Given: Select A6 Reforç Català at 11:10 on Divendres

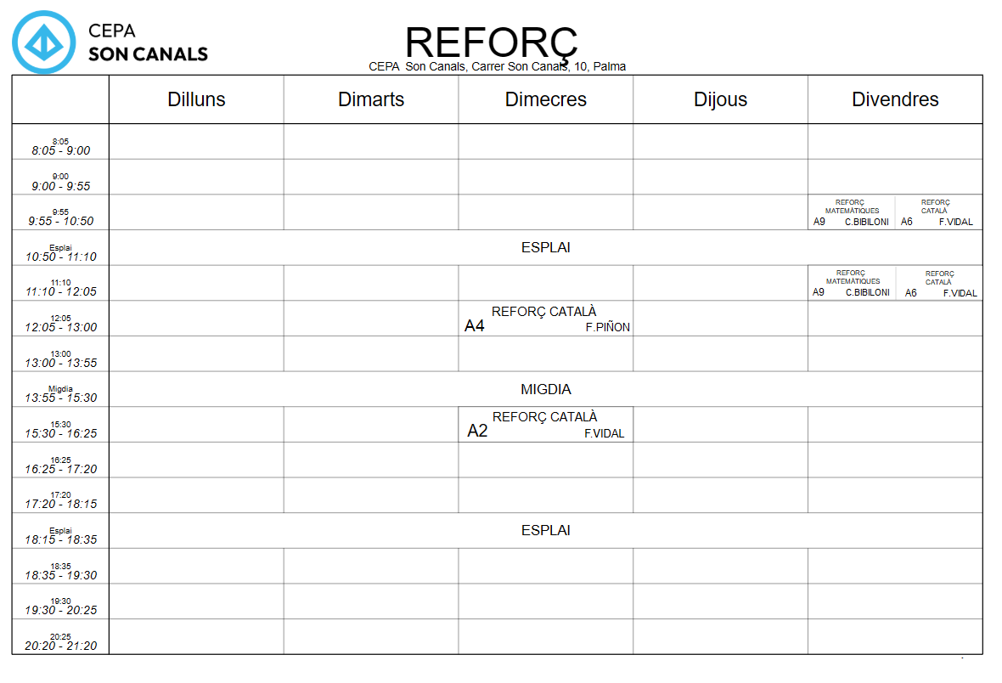Looking at the screenshot, I should click(939, 283).
